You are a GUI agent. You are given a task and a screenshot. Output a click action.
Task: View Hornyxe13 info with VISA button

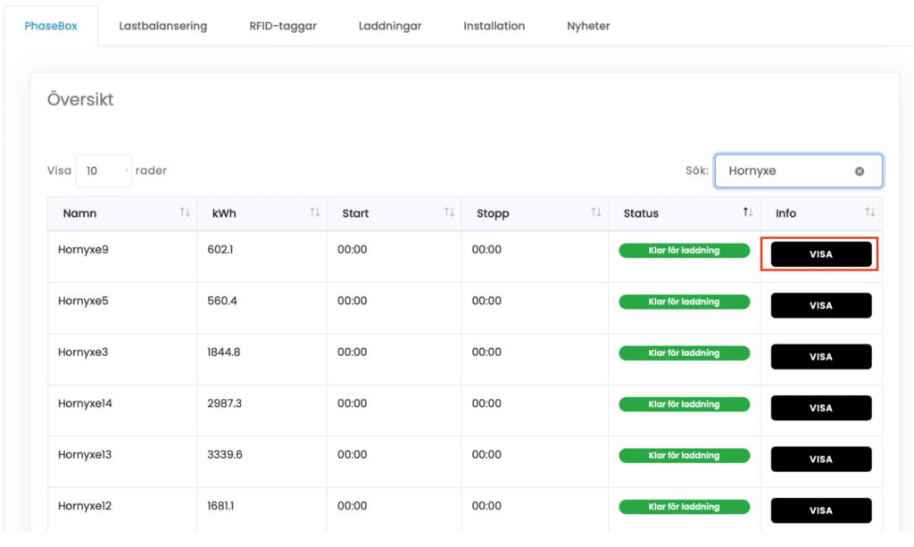(821, 459)
